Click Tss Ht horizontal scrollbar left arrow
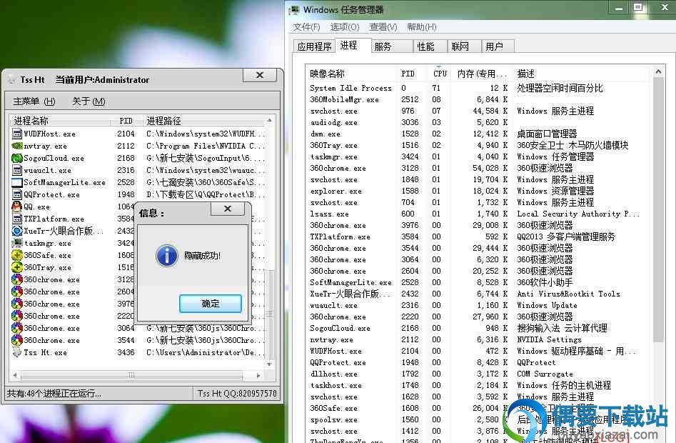The image size is (676, 443). pyautogui.click(x=15, y=375)
